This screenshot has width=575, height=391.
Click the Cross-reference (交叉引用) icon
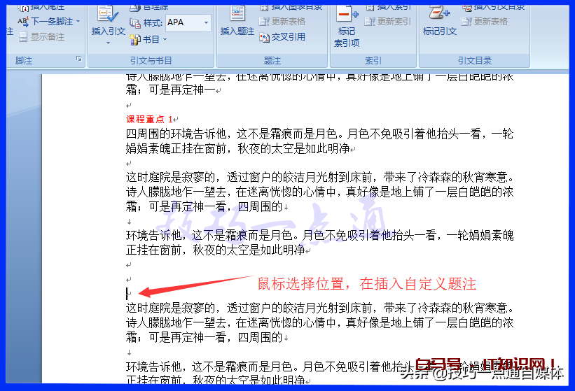point(263,37)
